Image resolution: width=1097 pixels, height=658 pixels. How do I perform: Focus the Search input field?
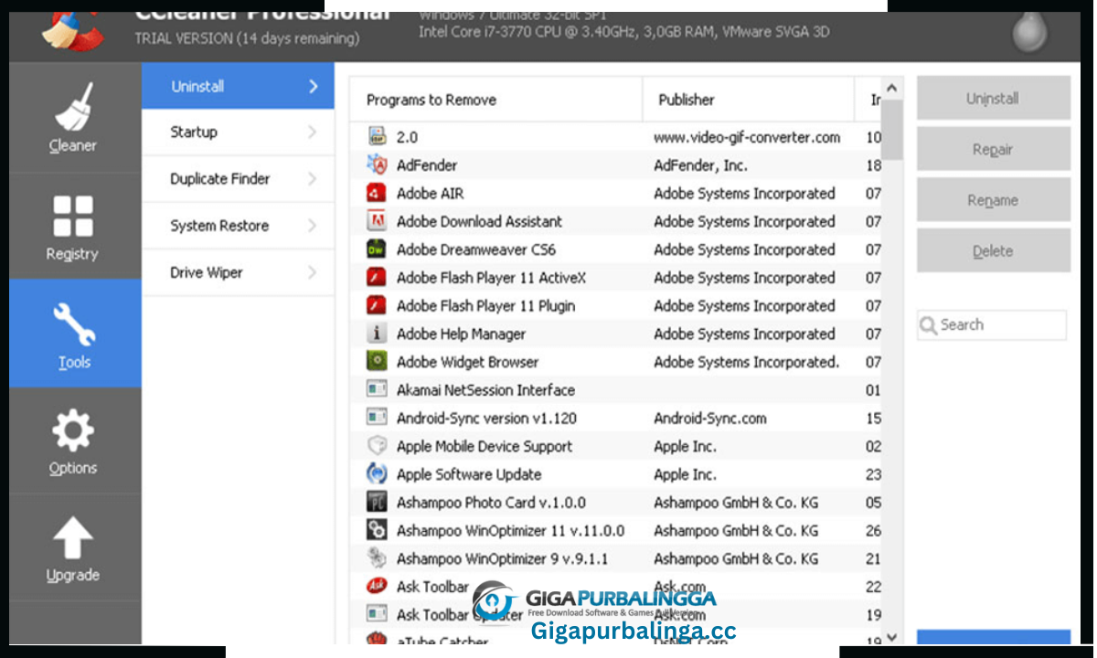[992, 325]
